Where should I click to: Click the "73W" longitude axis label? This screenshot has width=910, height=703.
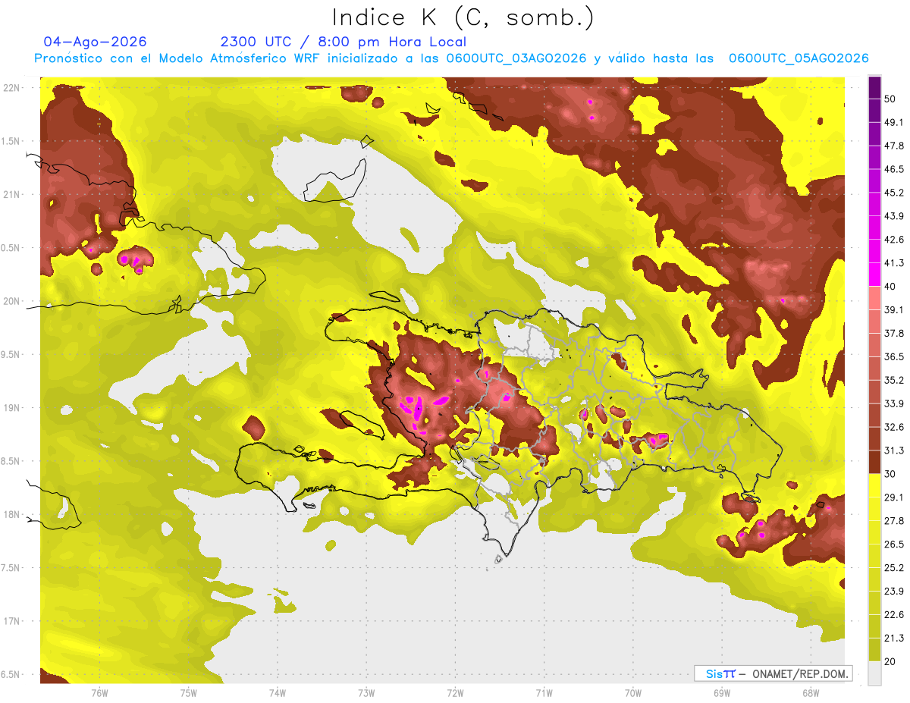click(x=366, y=693)
